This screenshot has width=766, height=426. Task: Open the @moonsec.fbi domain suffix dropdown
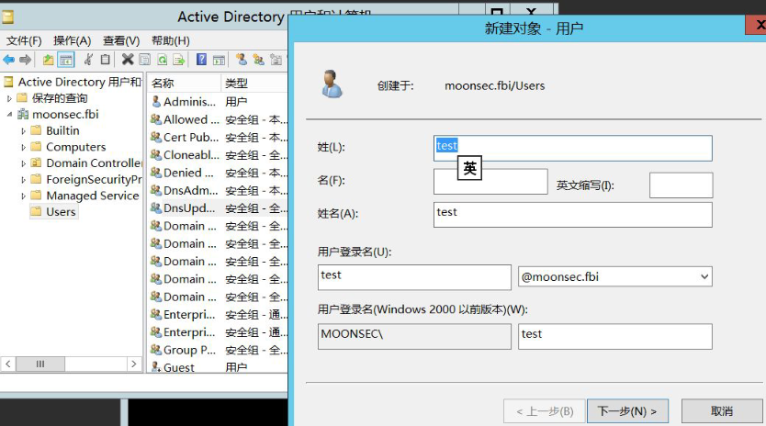pos(704,276)
